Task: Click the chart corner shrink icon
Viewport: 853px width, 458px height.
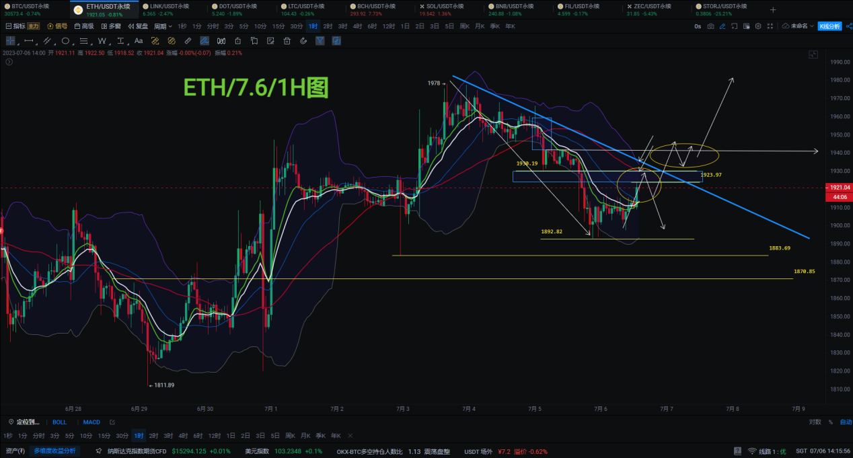Action: point(813,54)
